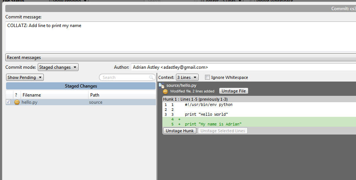Sort by the Filename column header
This screenshot has height=180, width=356.
[54, 95]
